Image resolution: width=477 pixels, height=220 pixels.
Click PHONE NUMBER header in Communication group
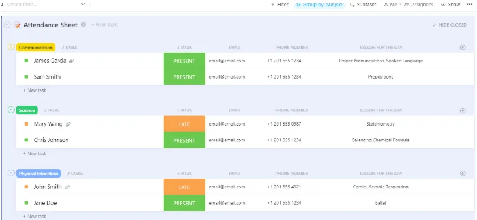pyautogui.click(x=291, y=48)
